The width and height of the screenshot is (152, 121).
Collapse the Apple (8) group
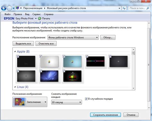tap(15, 52)
